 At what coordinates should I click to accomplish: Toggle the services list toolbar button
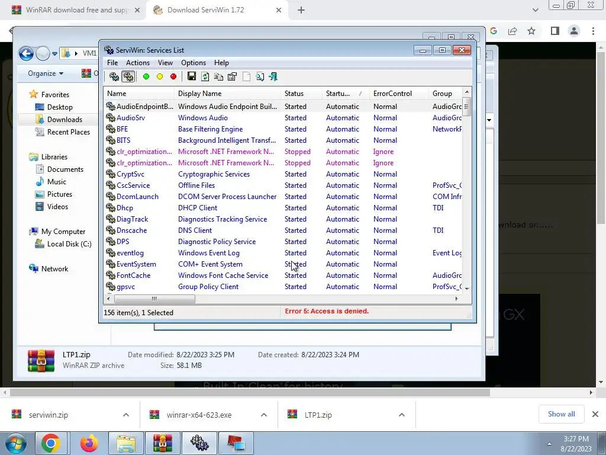(x=128, y=76)
